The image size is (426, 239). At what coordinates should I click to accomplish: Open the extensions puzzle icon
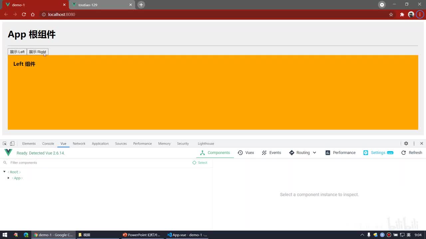coord(402,14)
